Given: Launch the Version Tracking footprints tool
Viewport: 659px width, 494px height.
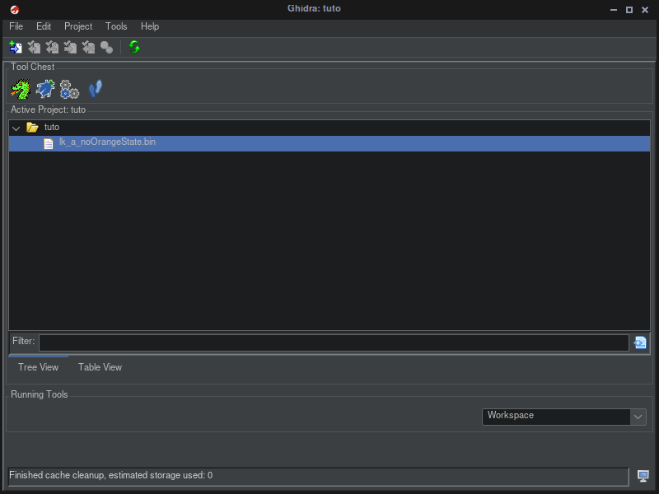Looking at the screenshot, I should pos(95,88).
